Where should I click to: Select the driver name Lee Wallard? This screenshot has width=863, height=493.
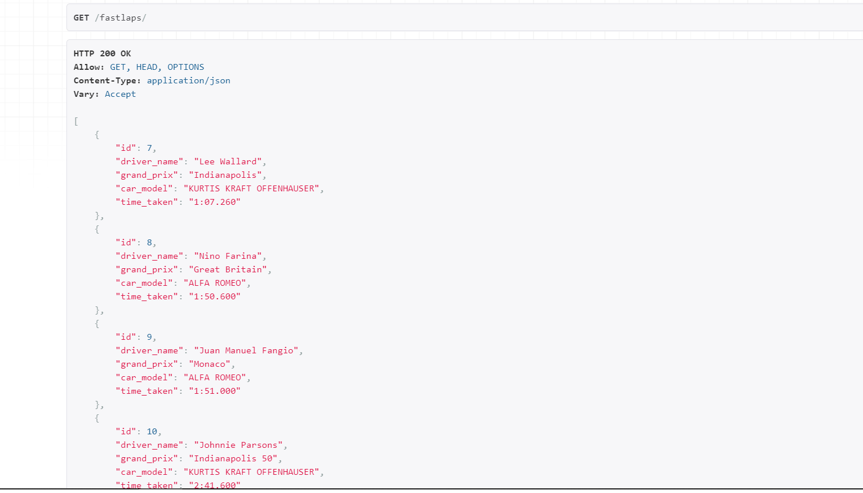[228, 161]
